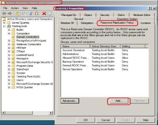This screenshot has width=158, height=125.
Task: Click the Gateway Computers OU folder icon
Action: (13, 44)
